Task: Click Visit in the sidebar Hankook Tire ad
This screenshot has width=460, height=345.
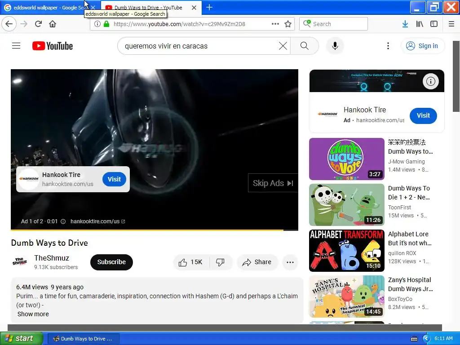Action: click(423, 115)
